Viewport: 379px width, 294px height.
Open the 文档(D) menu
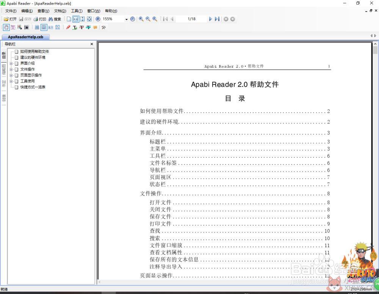(x=60, y=11)
